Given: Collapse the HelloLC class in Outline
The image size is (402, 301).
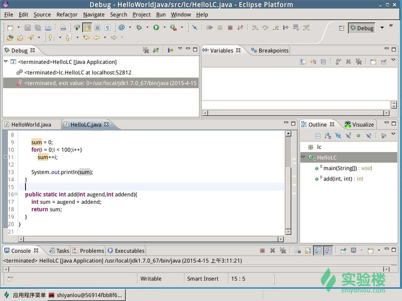Looking at the screenshot, I should 303,157.
